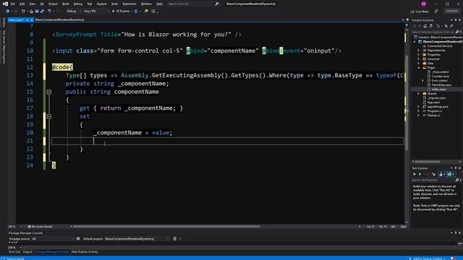
Task: Click the Test Explorer search magnifier icon
Action: click(x=457, y=180)
